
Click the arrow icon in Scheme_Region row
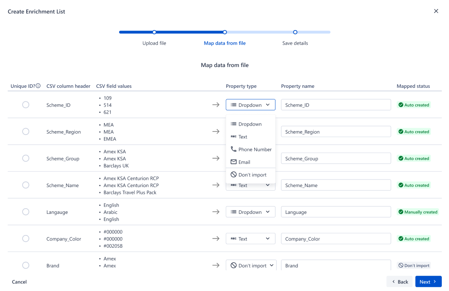[x=216, y=132]
